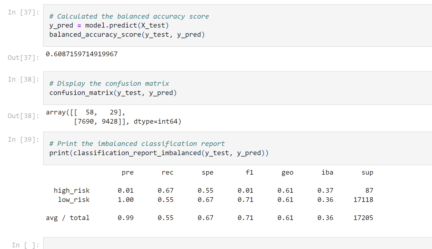Click the 'balanced_accuracy_score(y_test, y_pred)' code line

point(127,35)
